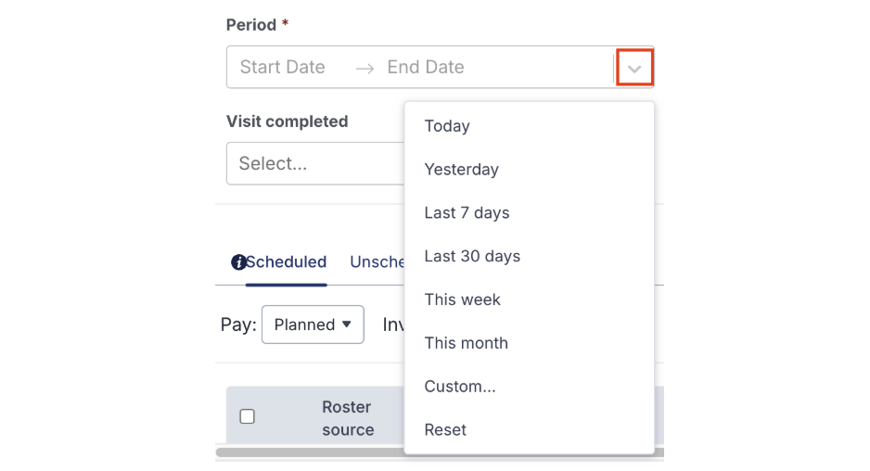The width and height of the screenshot is (870, 471).
Task: Open the Custom... date range option
Action: [460, 387]
